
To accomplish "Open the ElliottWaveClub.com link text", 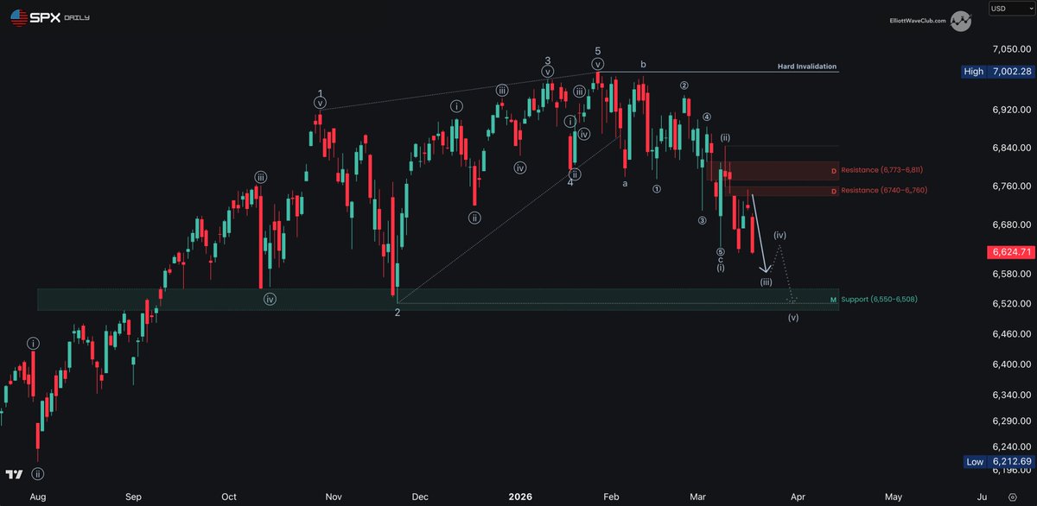I will pyautogui.click(x=919, y=20).
